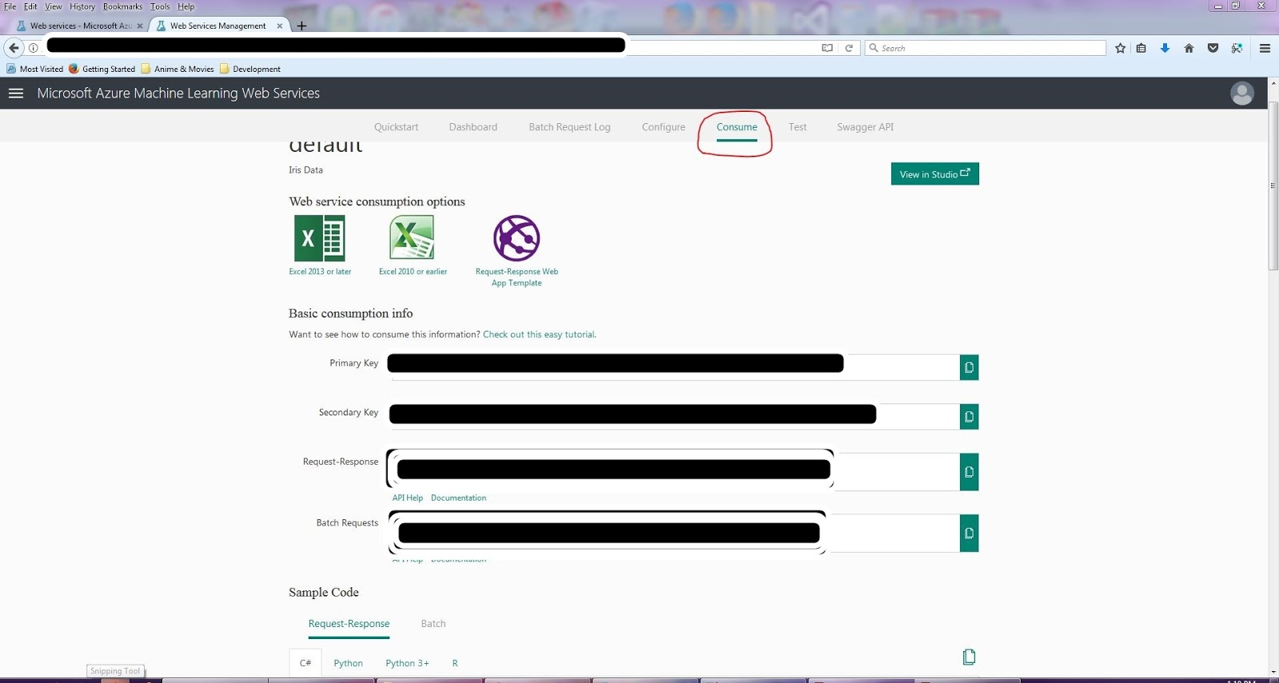Copy the Request-Response URL
Screen dimensions: 1279x683
969,472
